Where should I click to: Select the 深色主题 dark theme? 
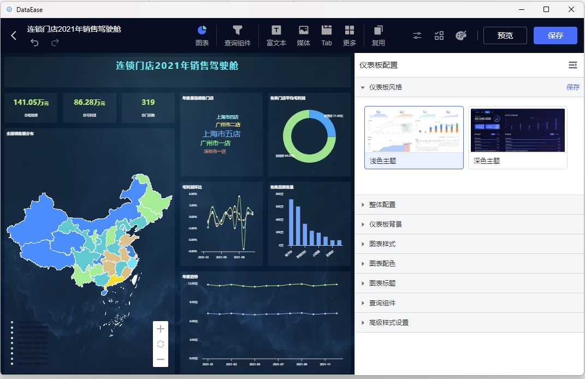517,138
